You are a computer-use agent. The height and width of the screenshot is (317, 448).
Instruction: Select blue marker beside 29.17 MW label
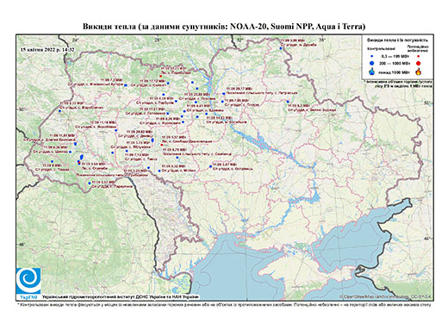pos(223,94)
